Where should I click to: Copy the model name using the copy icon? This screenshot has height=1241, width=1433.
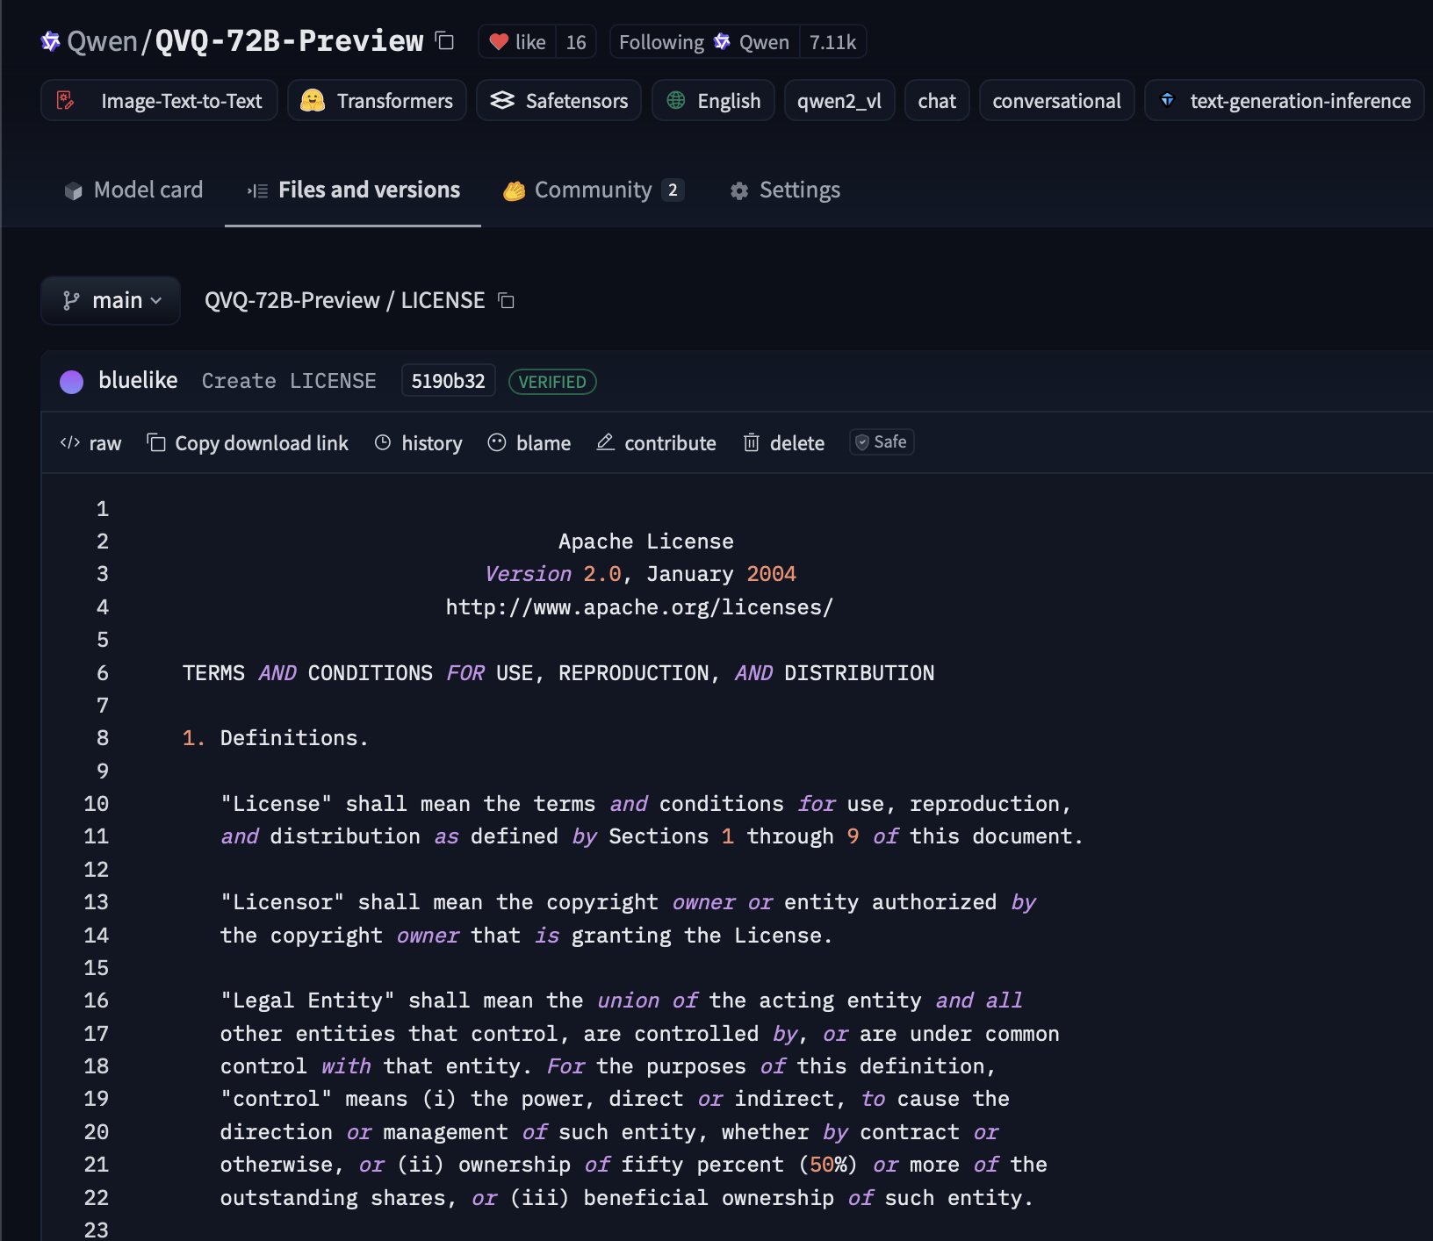pos(445,41)
